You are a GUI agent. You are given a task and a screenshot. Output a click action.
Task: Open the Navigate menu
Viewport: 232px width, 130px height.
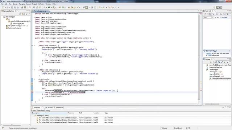[22, 4]
